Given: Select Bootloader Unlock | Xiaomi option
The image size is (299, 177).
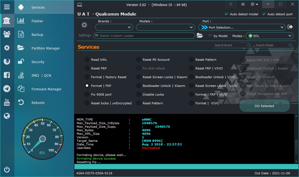Looking at the screenshot, I should (x=139, y=86).
